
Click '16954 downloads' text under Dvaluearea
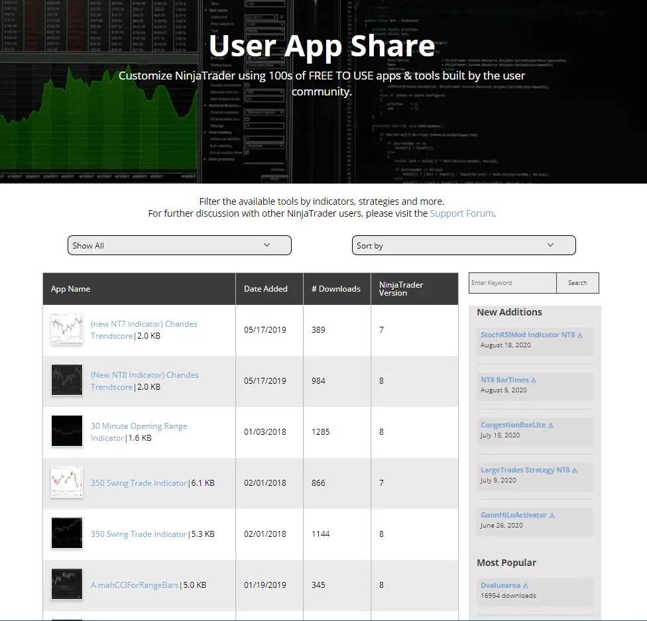click(508, 595)
